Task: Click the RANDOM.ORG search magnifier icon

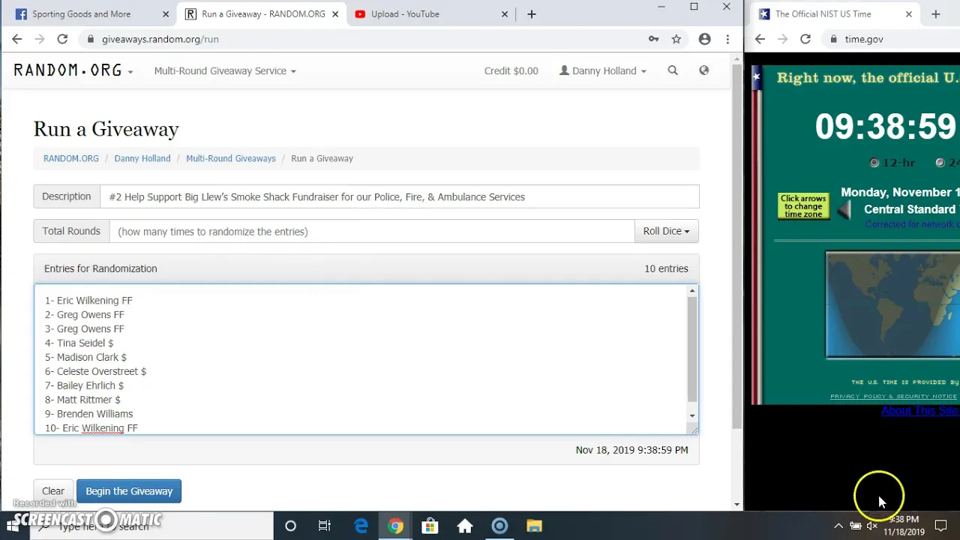Action: click(x=673, y=70)
